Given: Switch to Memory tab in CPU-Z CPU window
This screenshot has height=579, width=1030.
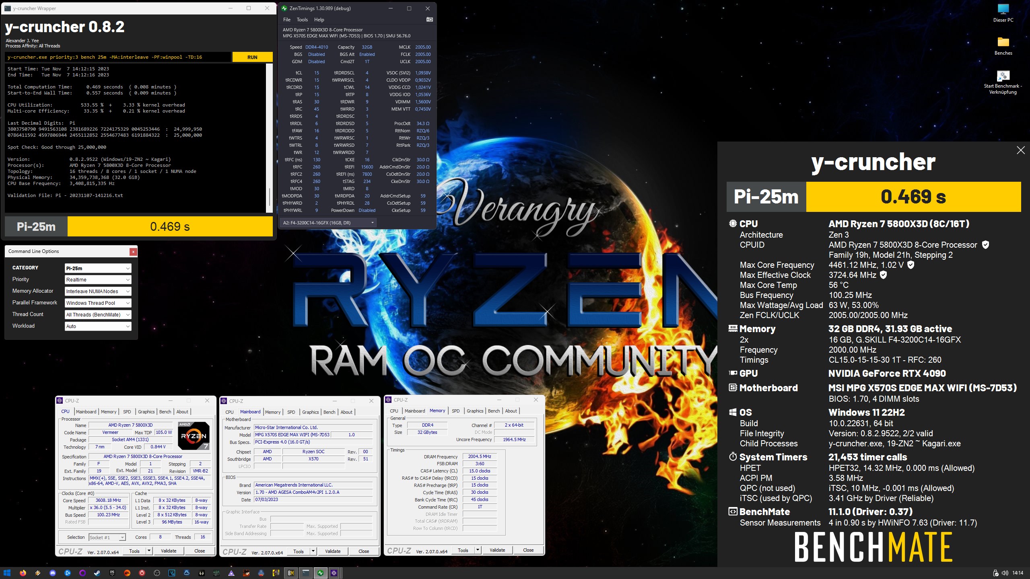Looking at the screenshot, I should [x=109, y=412].
